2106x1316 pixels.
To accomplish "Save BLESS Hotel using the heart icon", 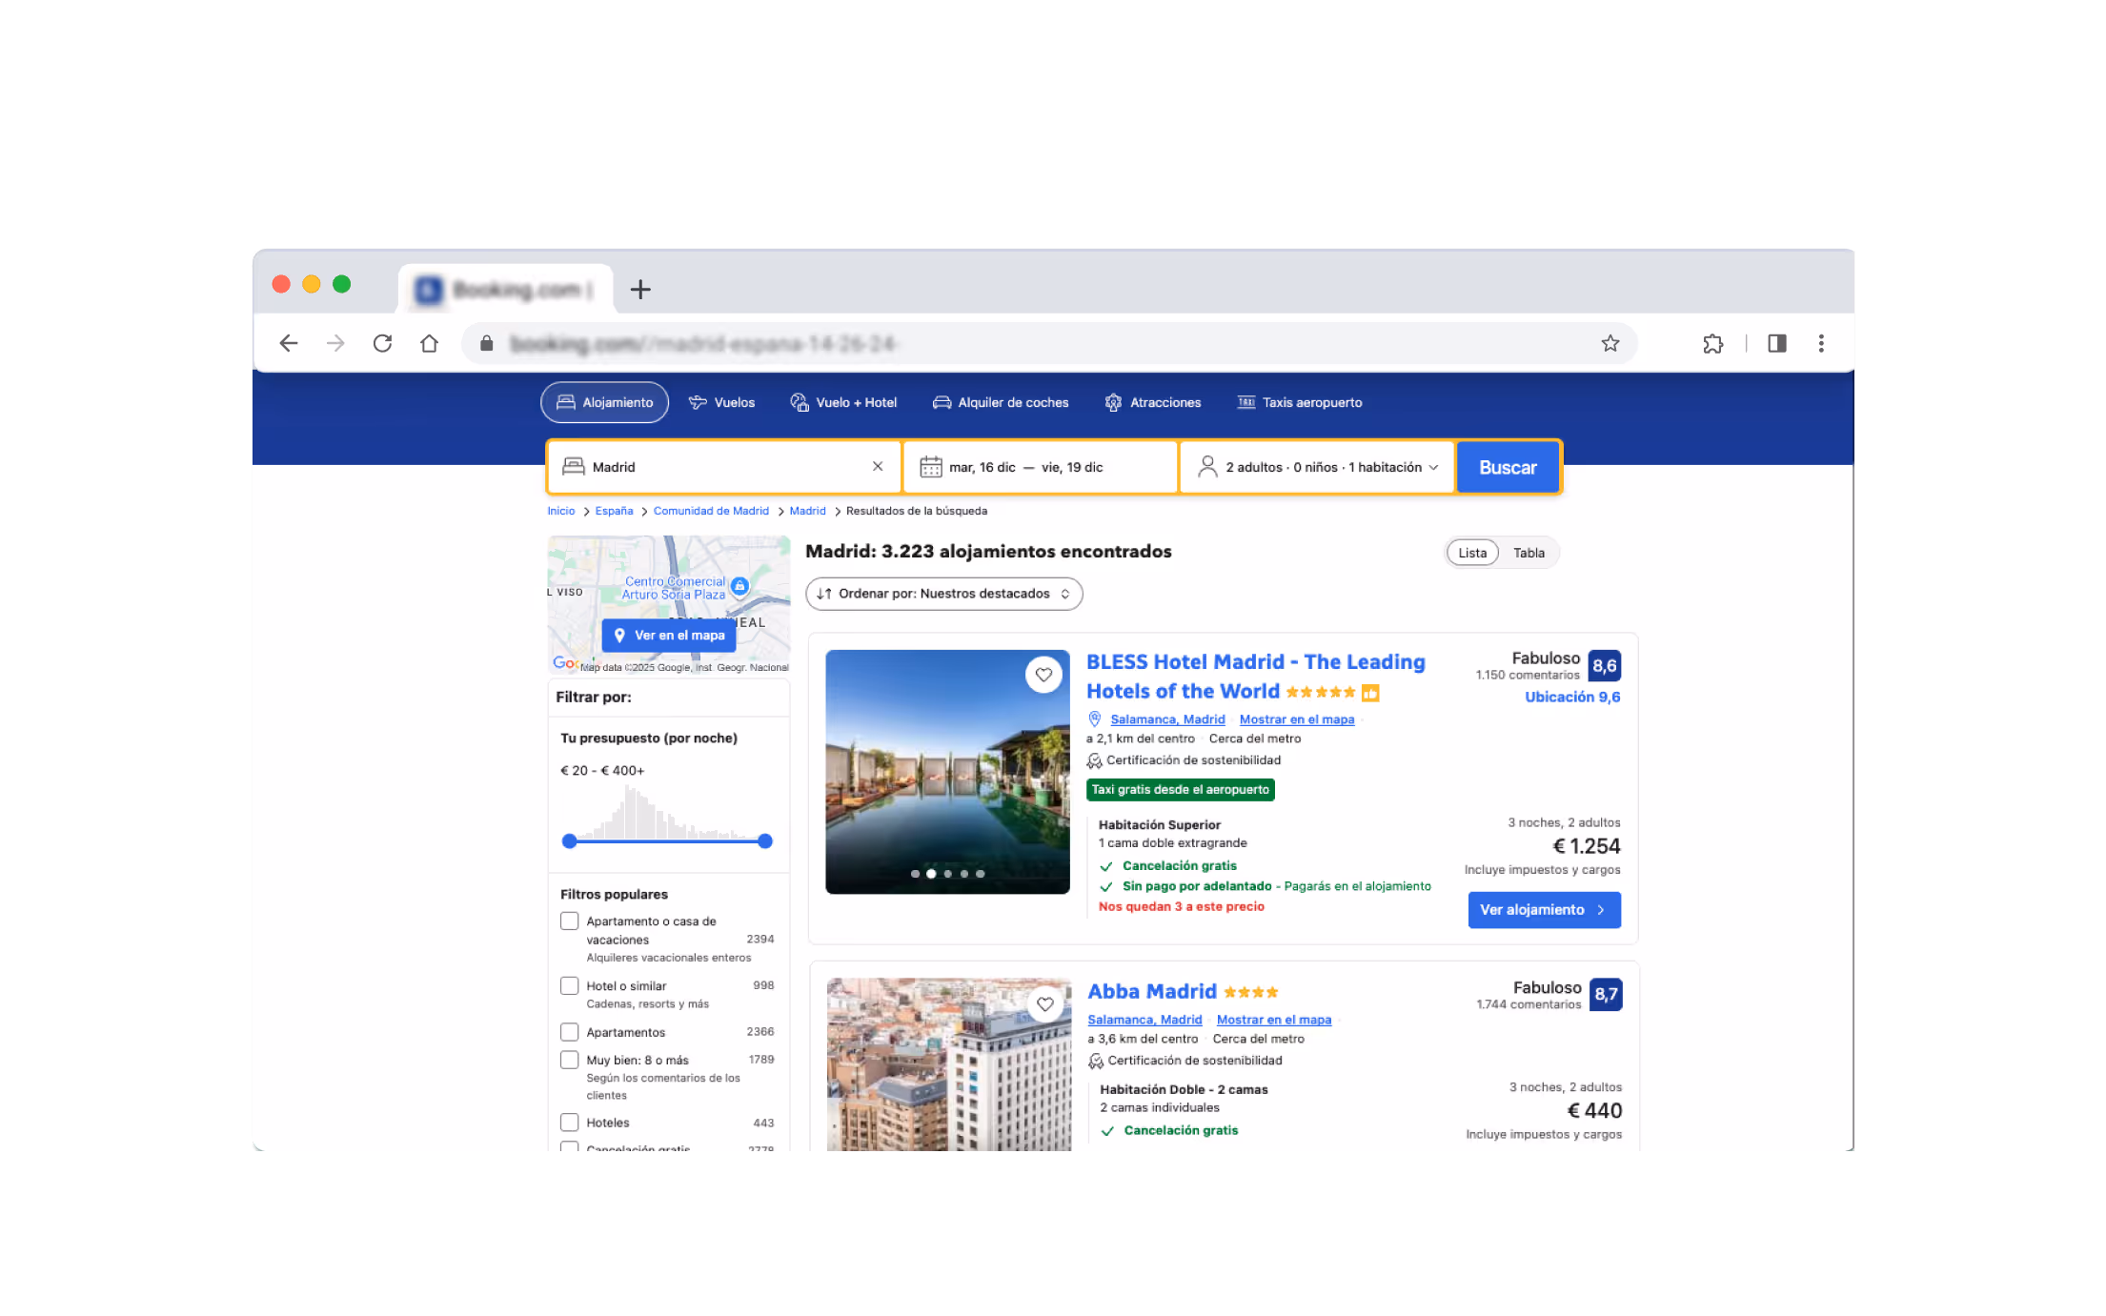I will click(x=1043, y=674).
